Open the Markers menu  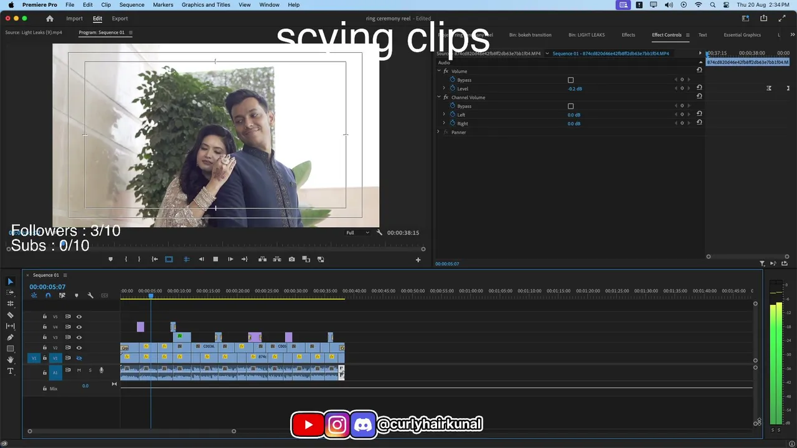pyautogui.click(x=163, y=5)
